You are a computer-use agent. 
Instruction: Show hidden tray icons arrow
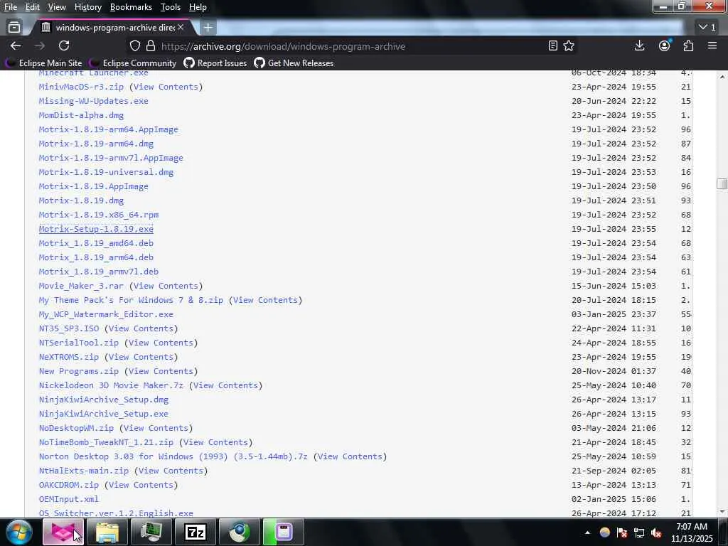(x=587, y=532)
